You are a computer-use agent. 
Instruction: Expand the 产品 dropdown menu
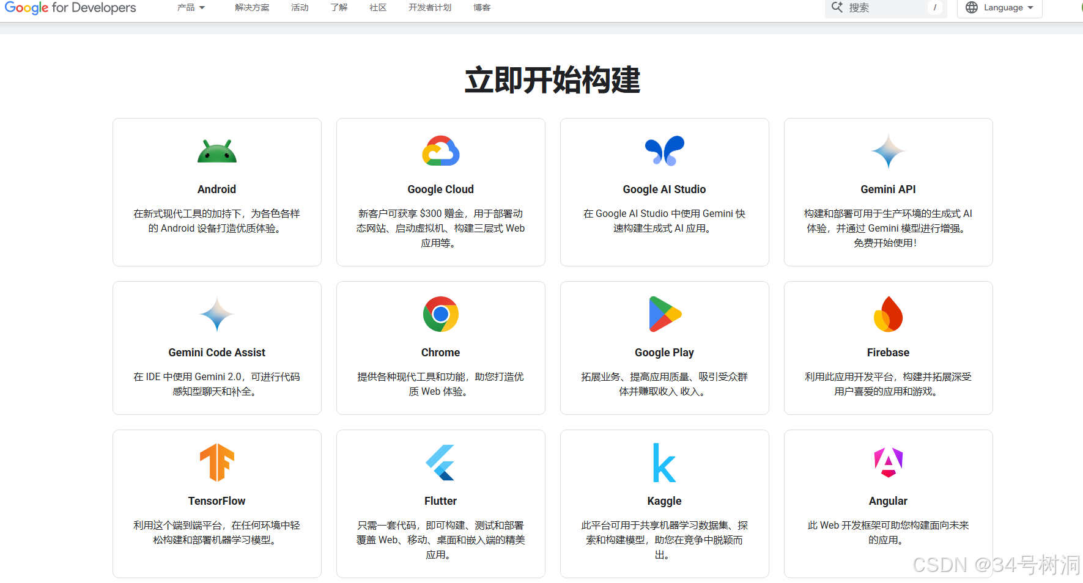click(x=191, y=7)
